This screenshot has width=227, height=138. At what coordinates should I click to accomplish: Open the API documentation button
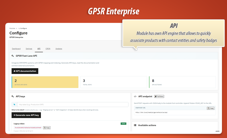(25, 71)
